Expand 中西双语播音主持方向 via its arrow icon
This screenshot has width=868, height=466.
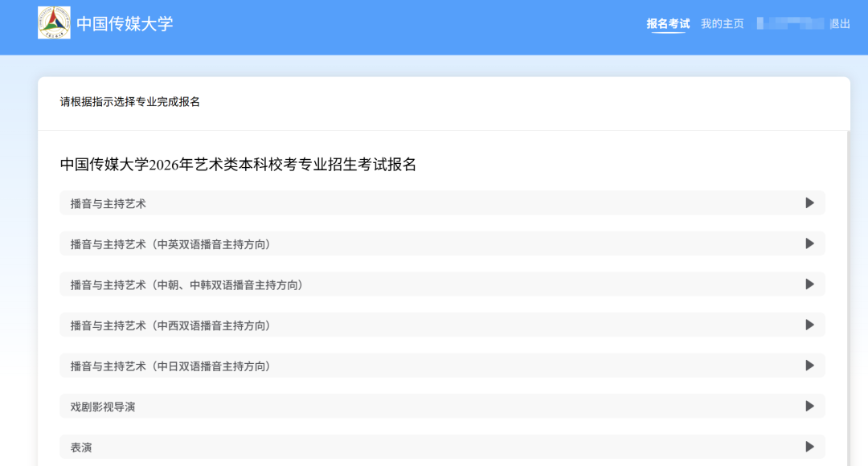click(x=809, y=325)
